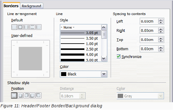Choose the left border only arrangement icon

pos(38,27)
